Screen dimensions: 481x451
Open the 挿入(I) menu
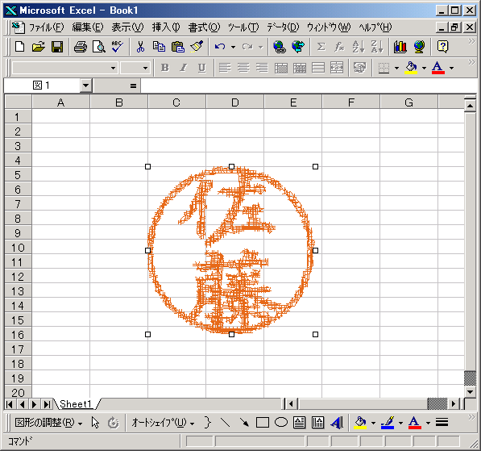(166, 27)
